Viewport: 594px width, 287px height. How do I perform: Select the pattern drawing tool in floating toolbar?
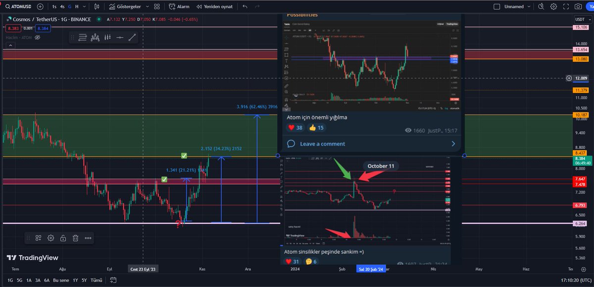96,37
